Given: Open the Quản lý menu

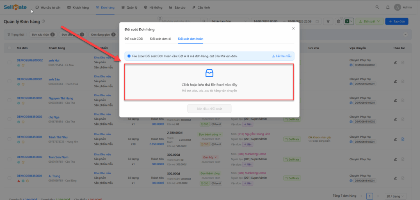Looking at the screenshot, I should tap(129, 7).
